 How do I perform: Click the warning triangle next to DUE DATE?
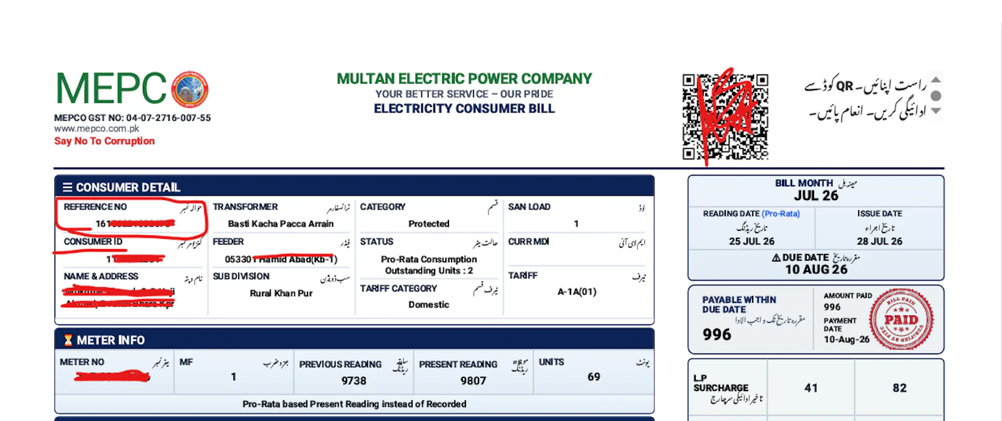tap(776, 258)
